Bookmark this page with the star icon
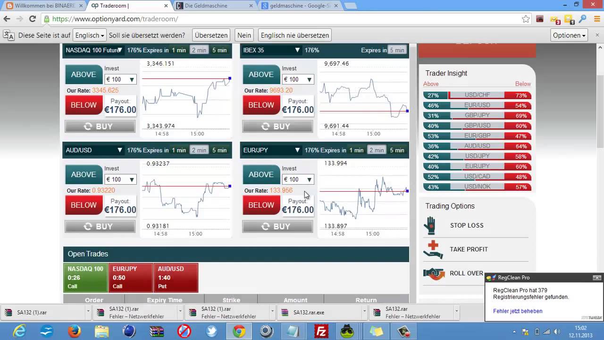Viewport: 604px width, 340px height. click(x=526, y=19)
